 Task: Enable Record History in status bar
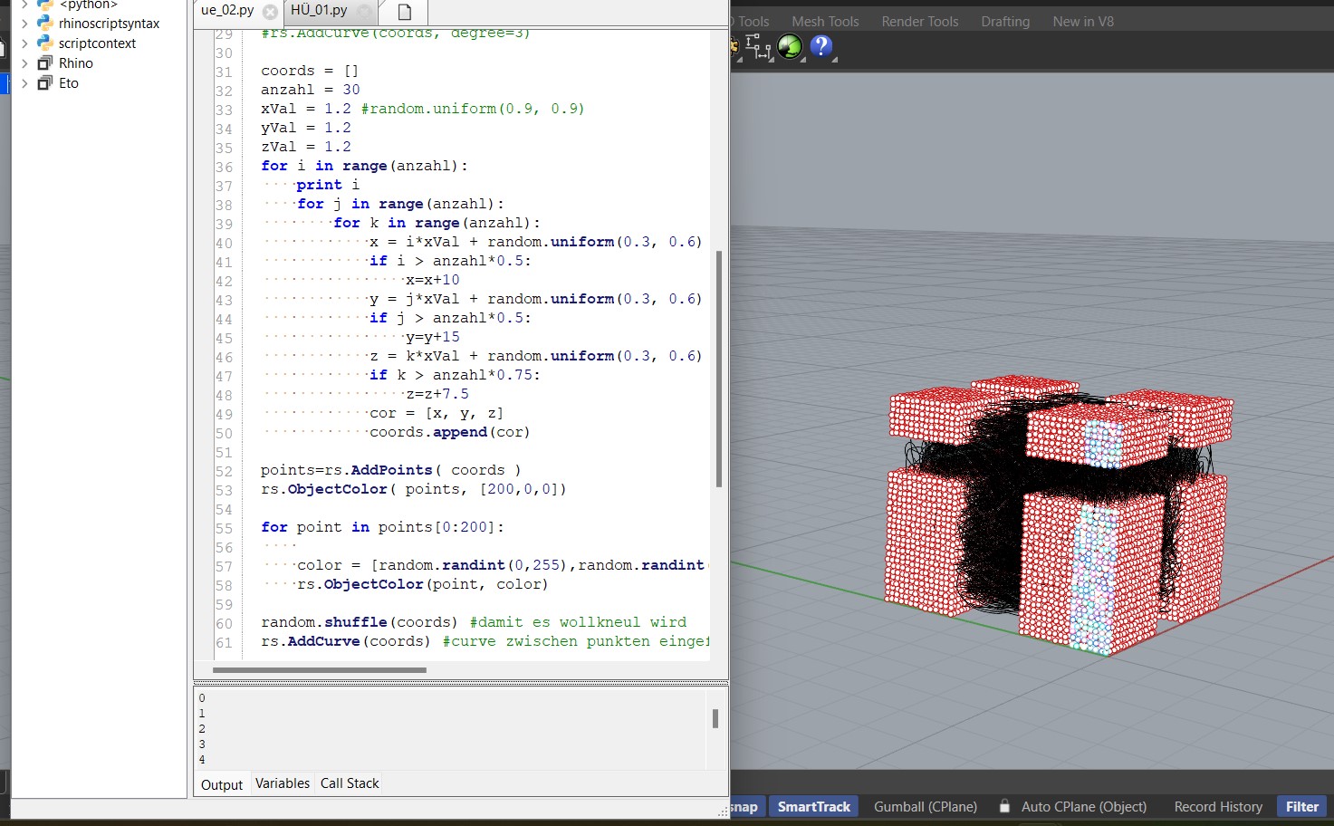coord(1217,806)
